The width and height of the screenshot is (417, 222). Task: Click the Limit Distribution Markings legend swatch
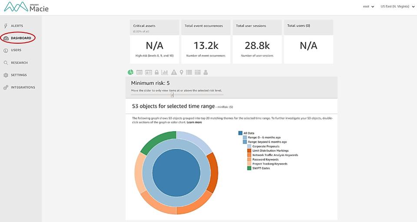(x=249, y=151)
